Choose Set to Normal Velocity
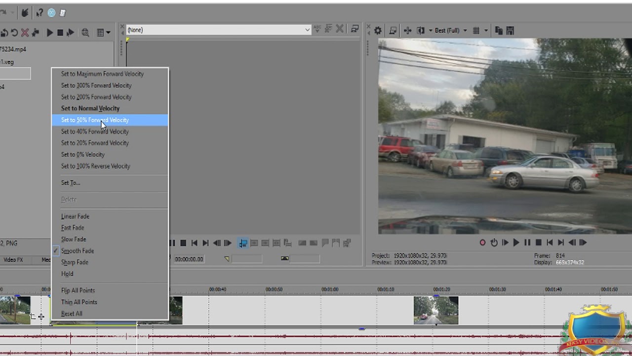632x356 pixels. (110, 108)
